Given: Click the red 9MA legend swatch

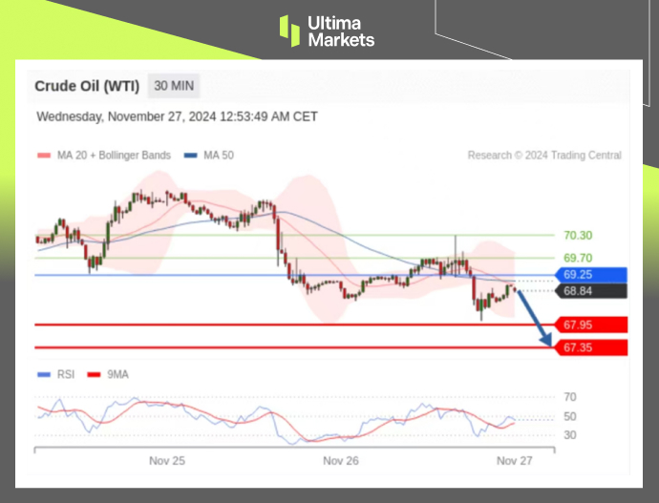Looking at the screenshot, I should click(94, 375).
